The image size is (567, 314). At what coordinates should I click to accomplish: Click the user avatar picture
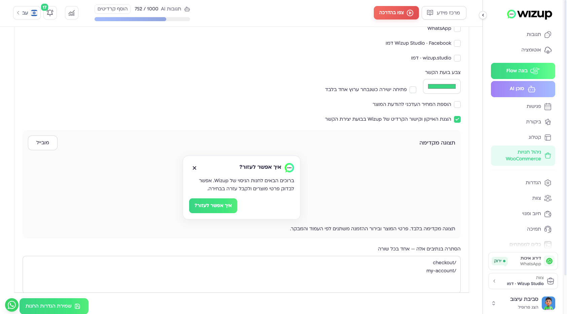coord(548,303)
